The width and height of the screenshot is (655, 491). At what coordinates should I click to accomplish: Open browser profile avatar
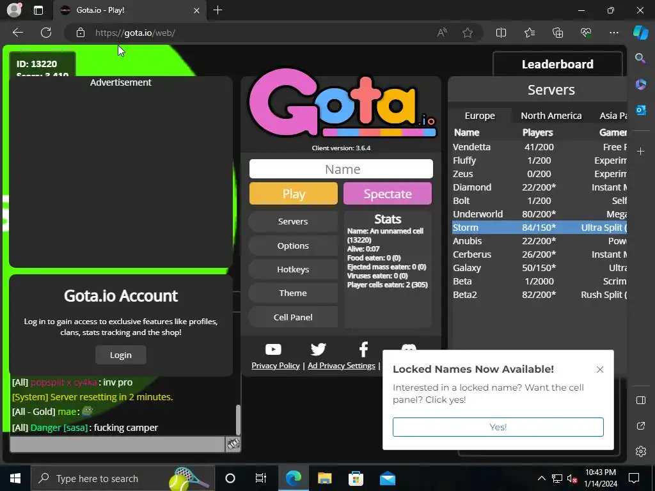(14, 10)
